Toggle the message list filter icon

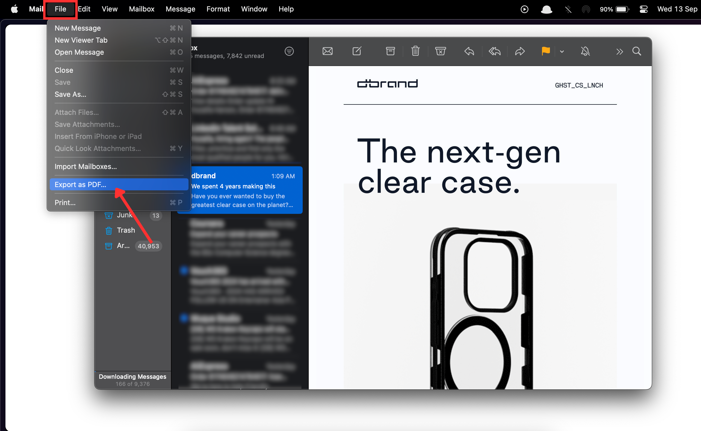[289, 51]
